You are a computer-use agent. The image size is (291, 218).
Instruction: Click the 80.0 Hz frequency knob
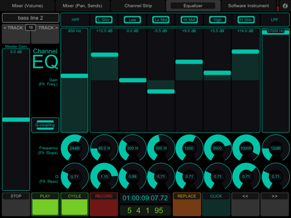(x=104, y=148)
